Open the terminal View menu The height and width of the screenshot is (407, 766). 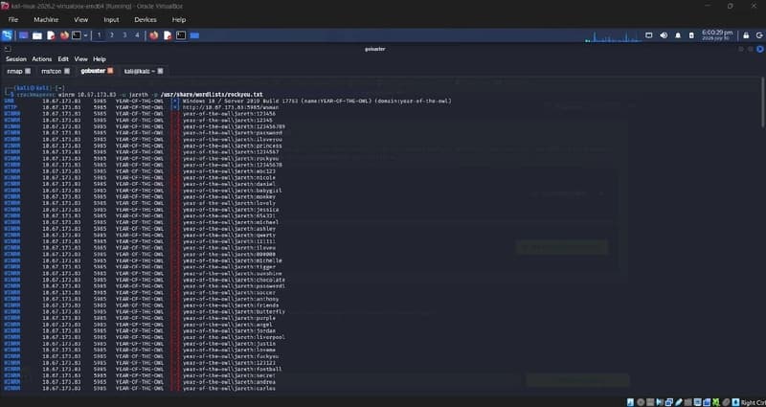coord(81,59)
